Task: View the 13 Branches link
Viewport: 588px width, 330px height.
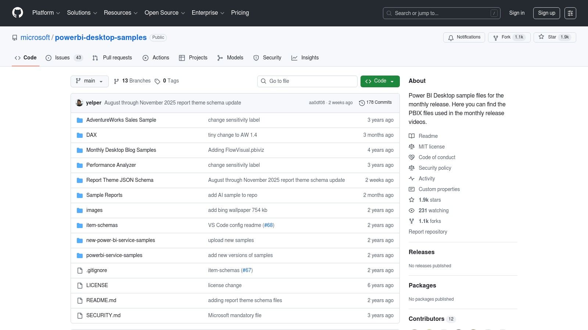Action: [x=132, y=81]
